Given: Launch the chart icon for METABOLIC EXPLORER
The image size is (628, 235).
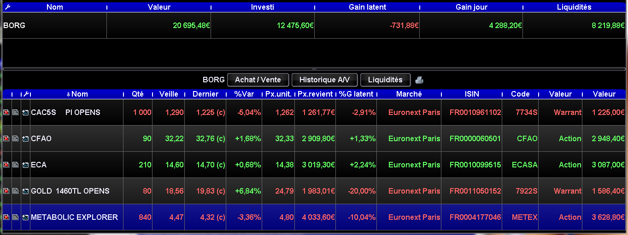Looking at the screenshot, I should coord(25,218).
